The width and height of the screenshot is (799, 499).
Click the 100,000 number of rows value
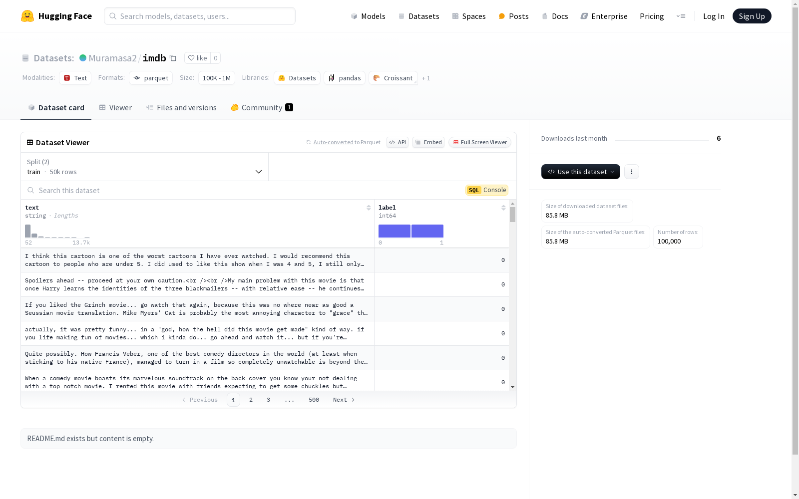point(669,242)
